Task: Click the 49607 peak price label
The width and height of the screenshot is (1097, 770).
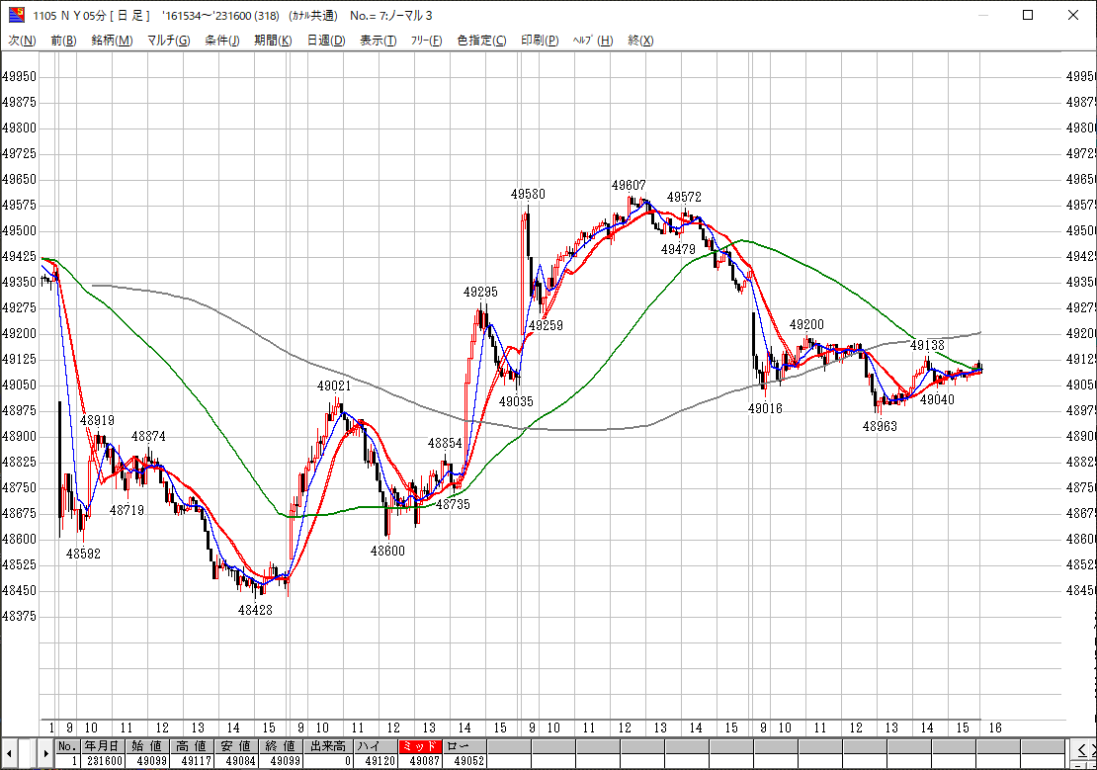Action: coord(629,186)
